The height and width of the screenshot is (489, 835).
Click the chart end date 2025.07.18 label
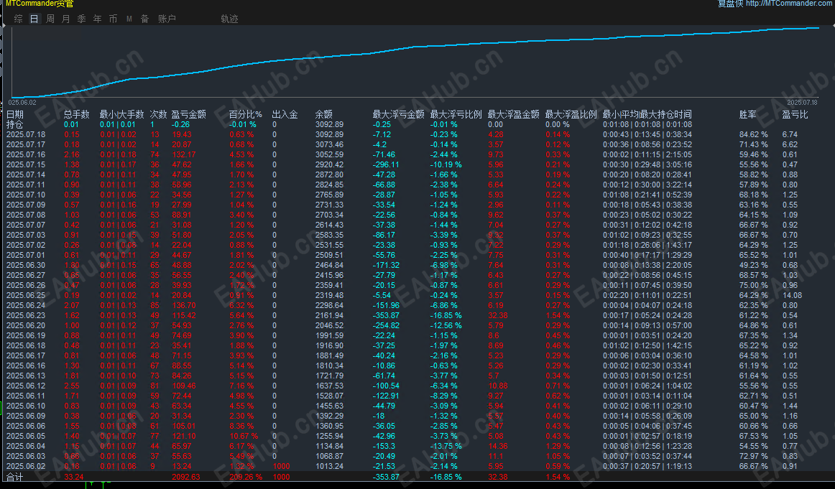click(802, 102)
